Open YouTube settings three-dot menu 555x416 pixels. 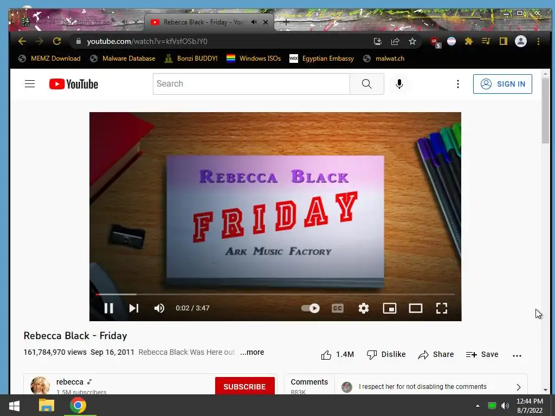(457, 84)
